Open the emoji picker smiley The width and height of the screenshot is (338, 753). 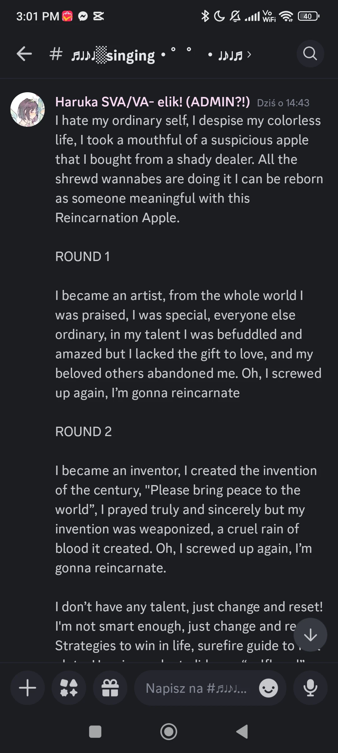coord(268,688)
